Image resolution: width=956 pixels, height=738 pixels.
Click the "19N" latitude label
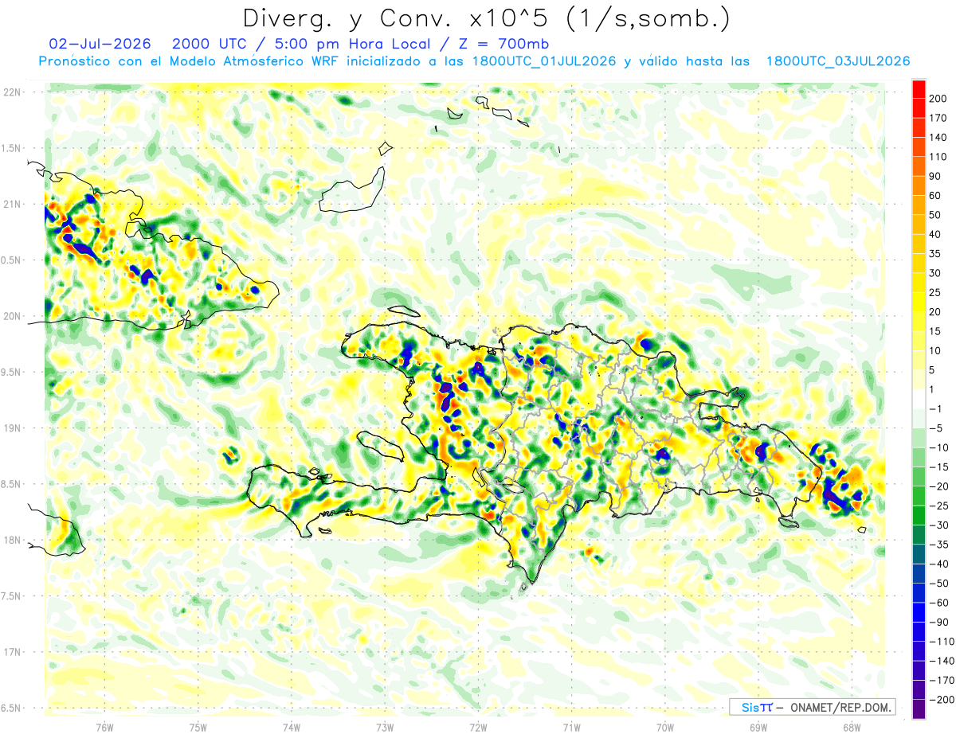coord(13,428)
